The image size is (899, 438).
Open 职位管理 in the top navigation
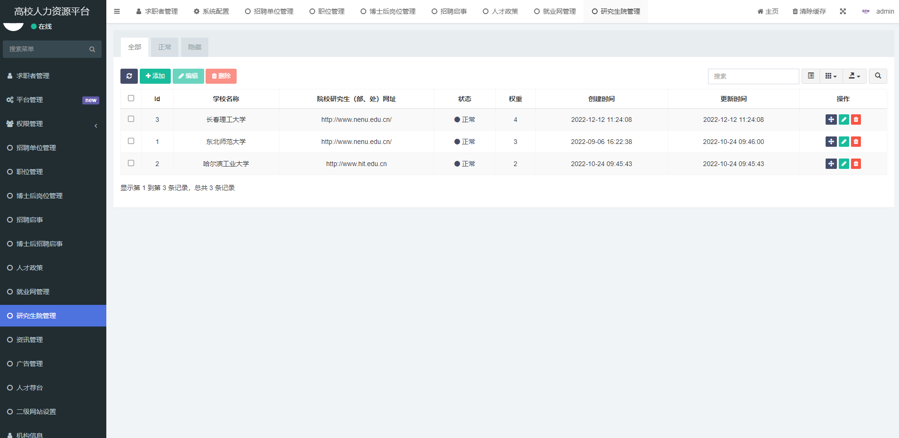pos(327,11)
